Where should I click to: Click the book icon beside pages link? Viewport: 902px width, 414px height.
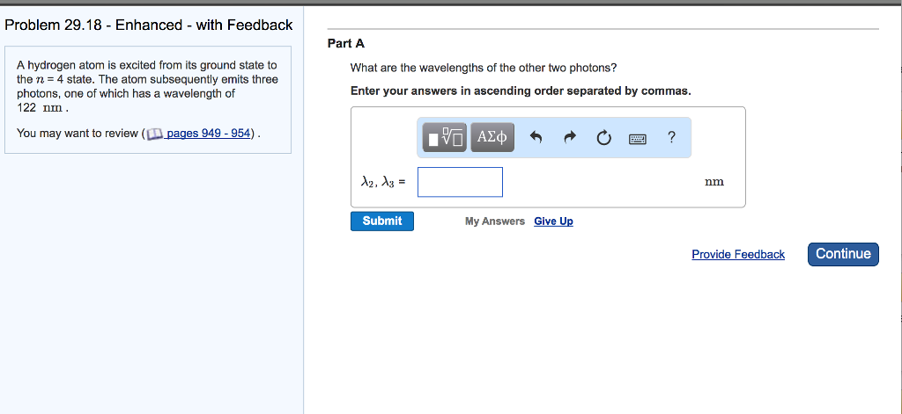154,134
